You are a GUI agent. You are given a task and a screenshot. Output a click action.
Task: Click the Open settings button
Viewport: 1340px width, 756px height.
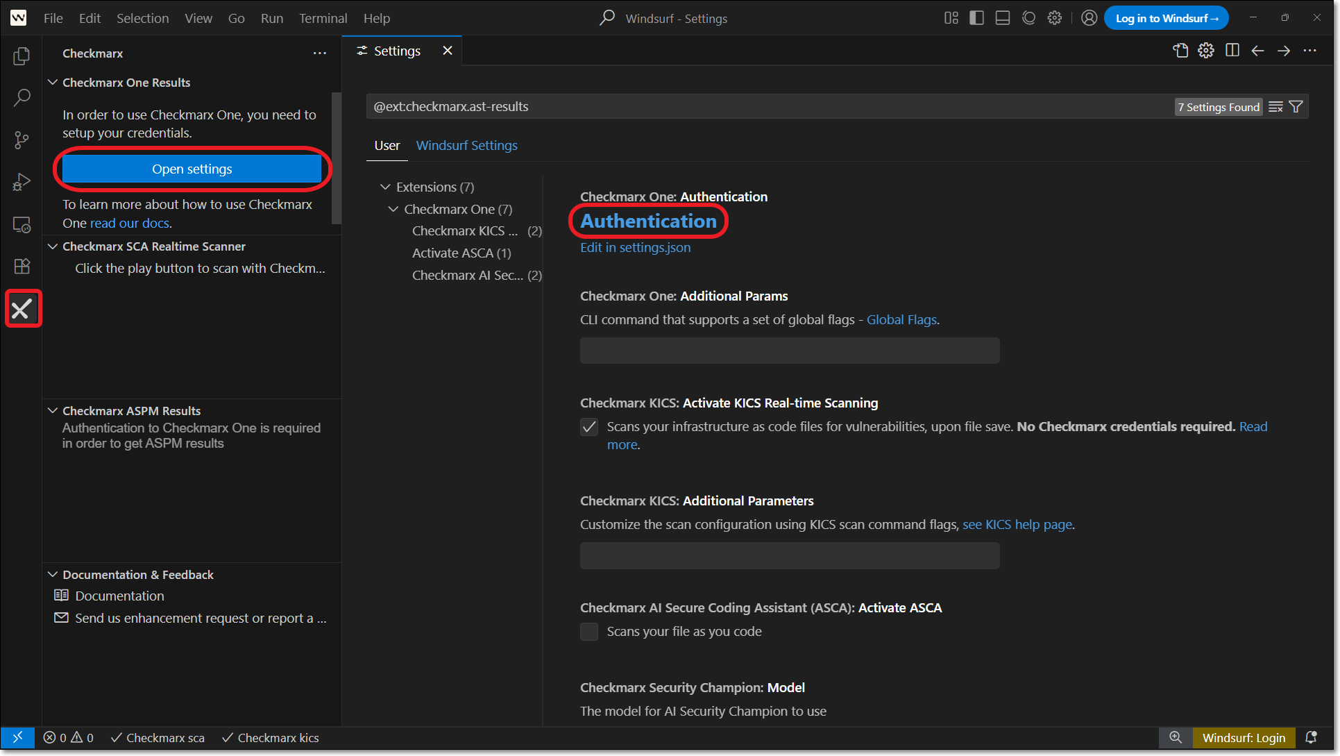(192, 169)
